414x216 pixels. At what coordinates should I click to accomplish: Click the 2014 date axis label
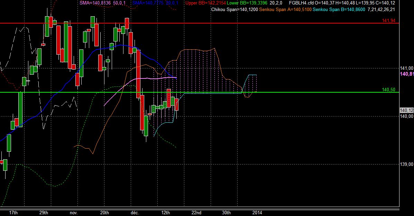[257, 213]
